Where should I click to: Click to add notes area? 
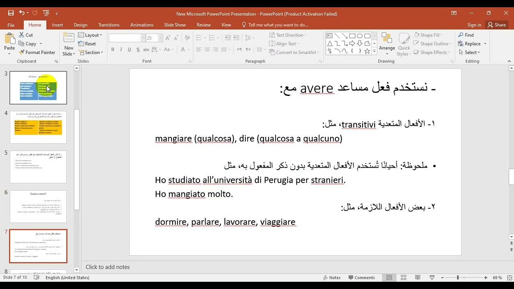[108, 267]
